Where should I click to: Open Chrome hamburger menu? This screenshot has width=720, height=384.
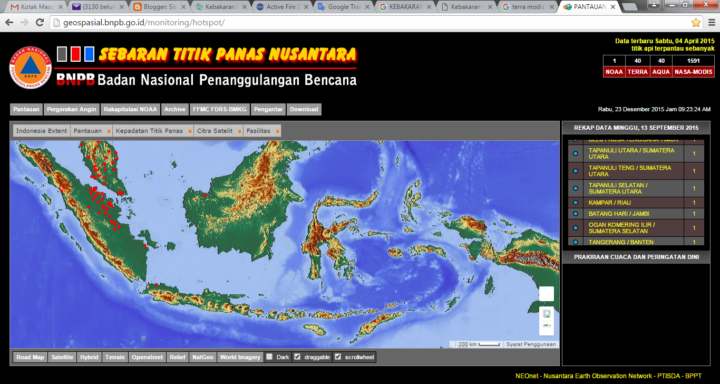click(x=711, y=23)
